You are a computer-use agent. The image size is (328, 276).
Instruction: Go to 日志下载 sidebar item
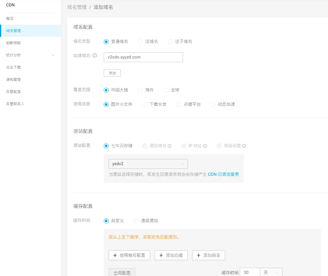pyautogui.click(x=14, y=67)
